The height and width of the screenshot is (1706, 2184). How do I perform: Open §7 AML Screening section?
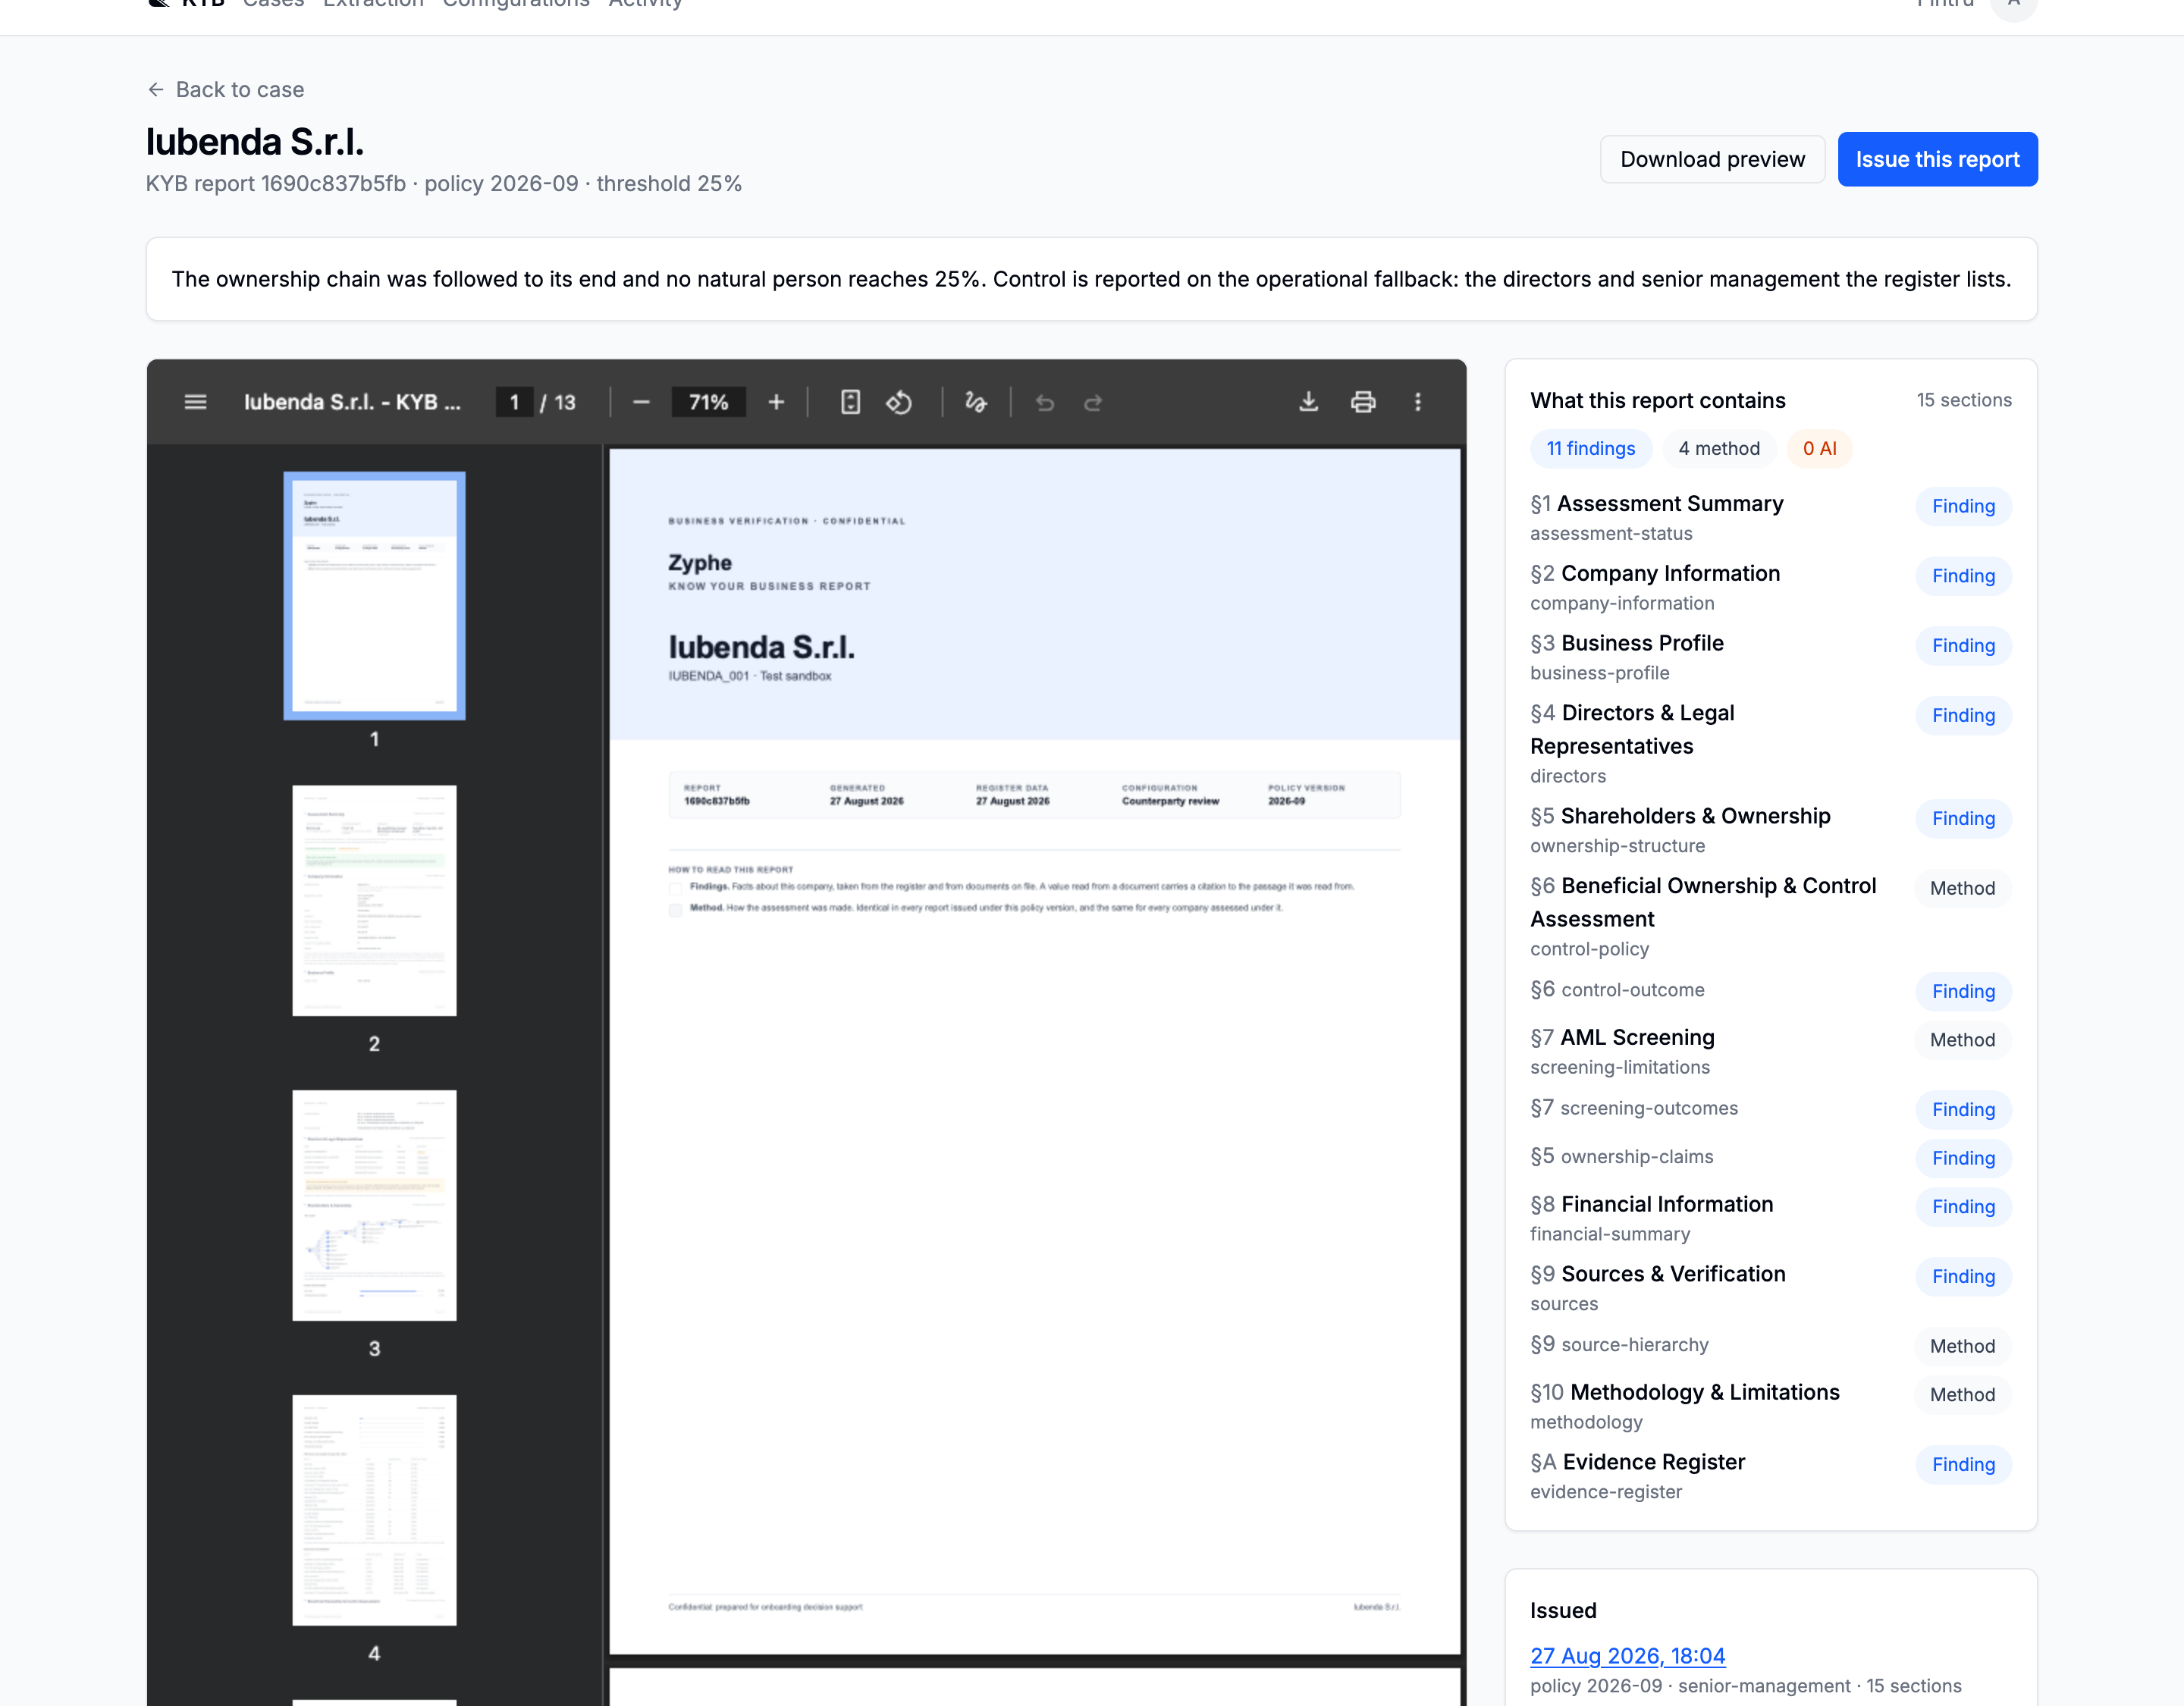tap(1771, 1051)
